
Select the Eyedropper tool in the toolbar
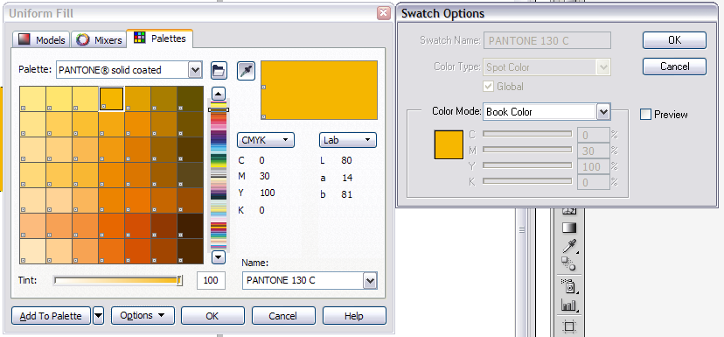pyautogui.click(x=569, y=246)
